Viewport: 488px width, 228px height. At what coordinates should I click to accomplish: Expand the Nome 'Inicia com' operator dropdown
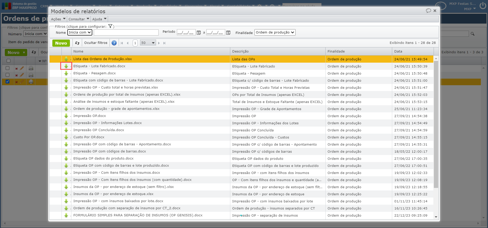[x=80, y=32]
